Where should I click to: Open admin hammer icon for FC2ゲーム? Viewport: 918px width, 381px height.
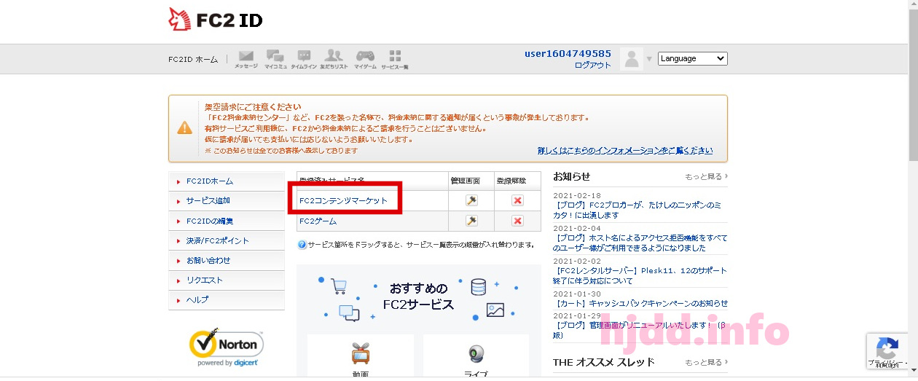pos(471,221)
